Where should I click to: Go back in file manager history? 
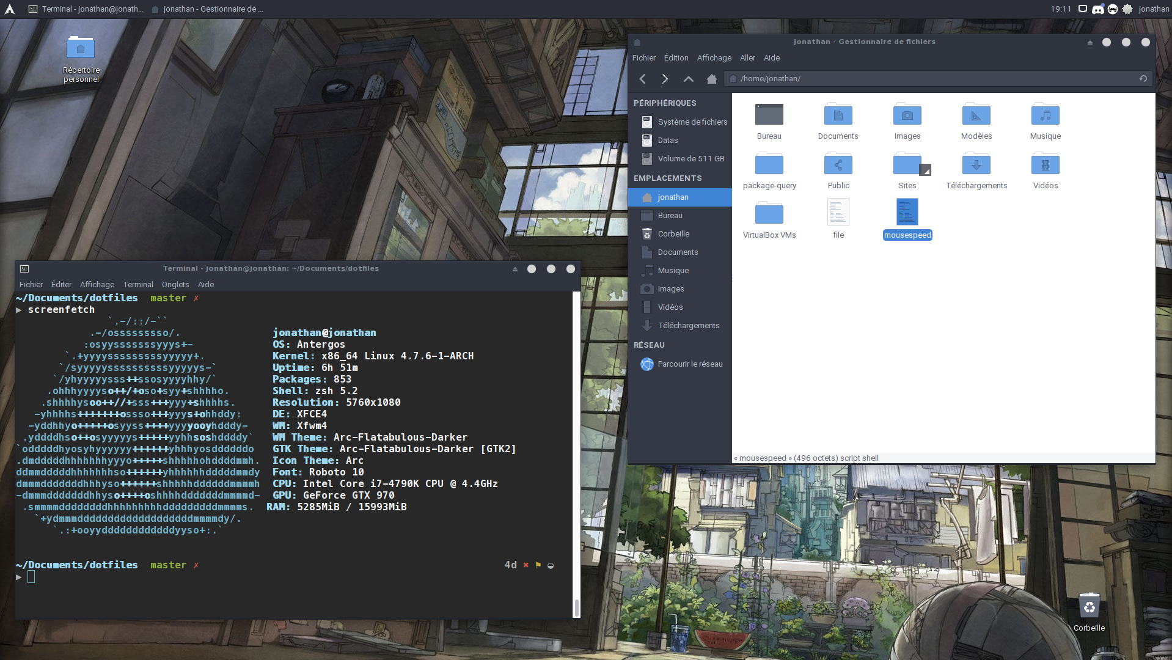click(642, 79)
